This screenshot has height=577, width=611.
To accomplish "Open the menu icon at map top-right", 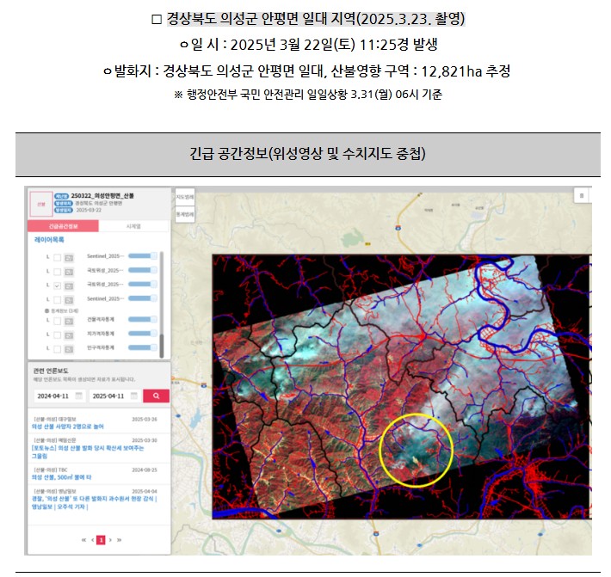I will 582,195.
